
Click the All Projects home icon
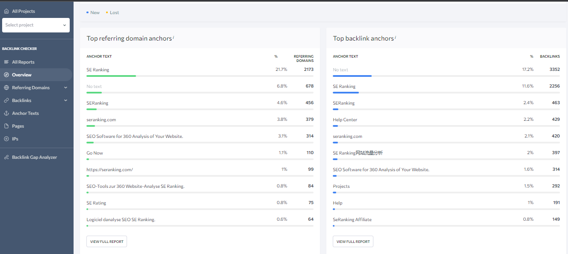6,11
